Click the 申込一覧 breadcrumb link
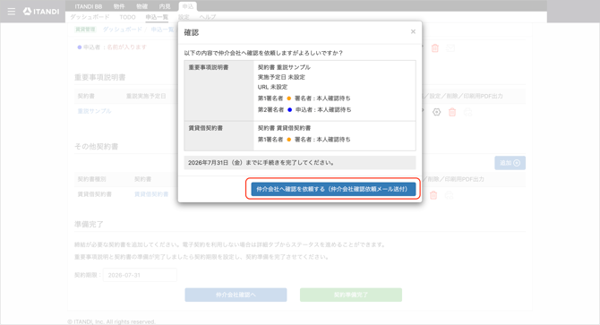This screenshot has height=325, width=600. [163, 30]
